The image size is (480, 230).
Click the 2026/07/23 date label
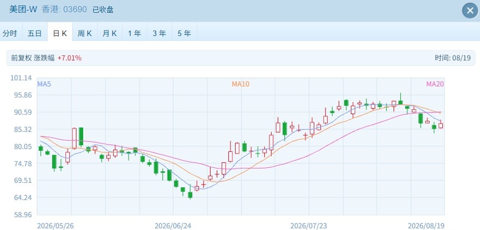[x=309, y=226]
